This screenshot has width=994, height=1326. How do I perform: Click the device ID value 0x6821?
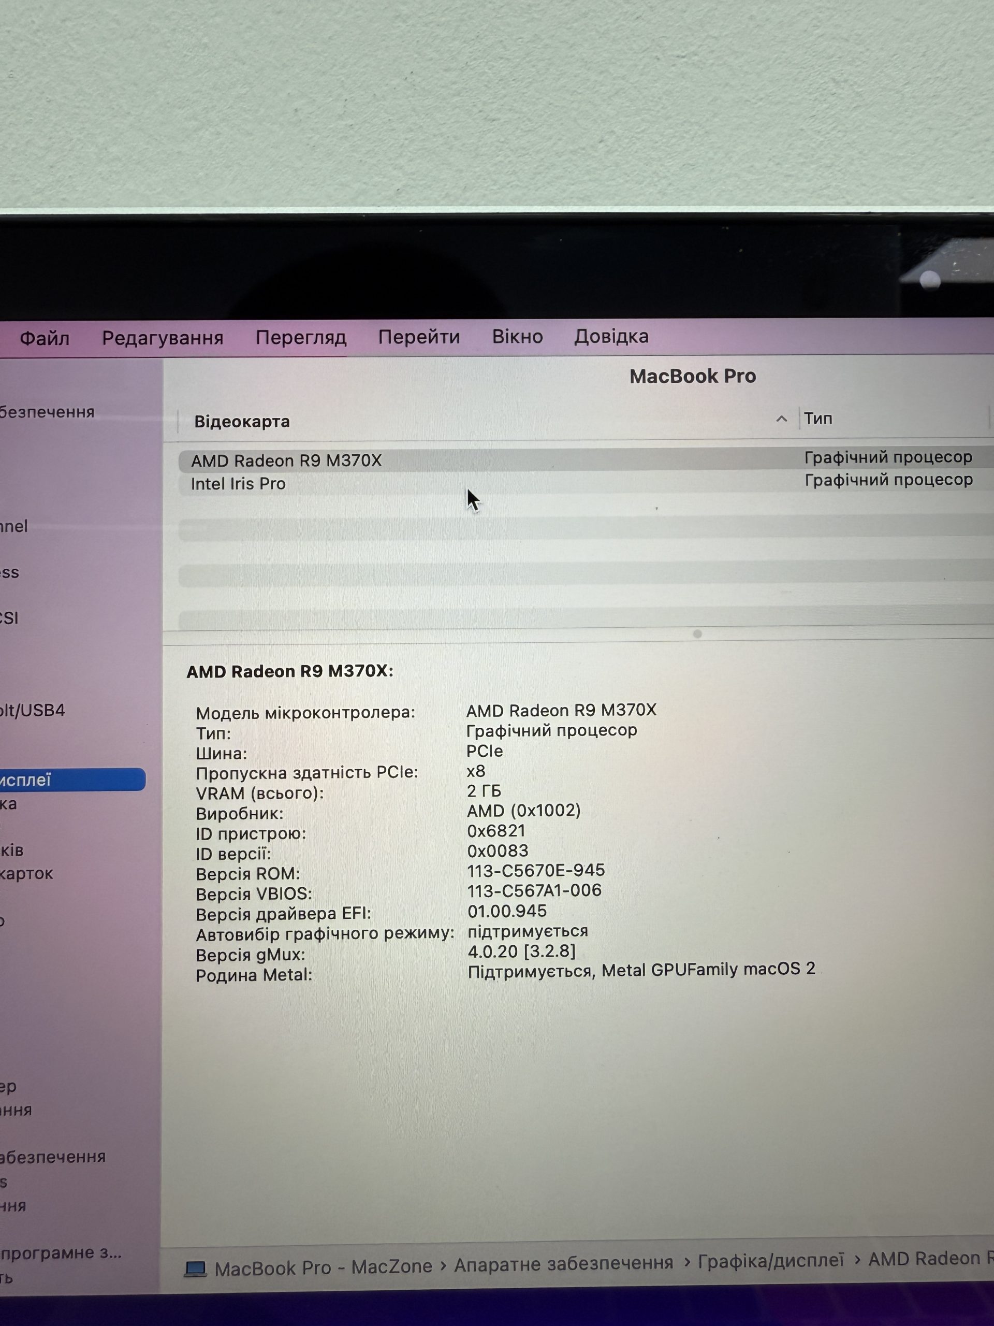coord(496,831)
